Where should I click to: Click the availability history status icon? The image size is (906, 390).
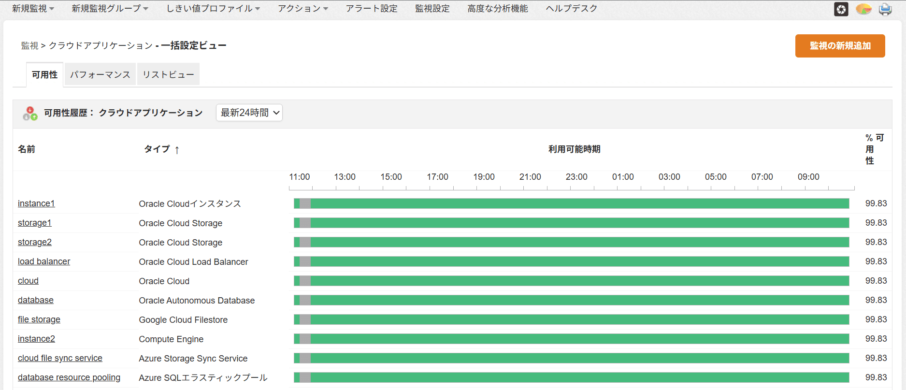pyautogui.click(x=30, y=114)
